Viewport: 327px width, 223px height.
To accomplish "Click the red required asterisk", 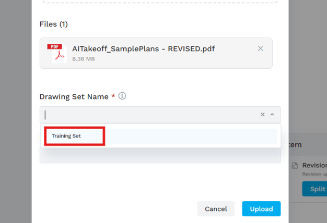I will coord(113,96).
